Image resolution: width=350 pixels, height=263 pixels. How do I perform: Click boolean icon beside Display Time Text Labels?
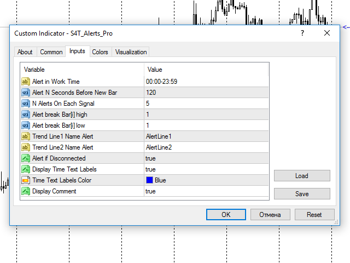point(26,169)
